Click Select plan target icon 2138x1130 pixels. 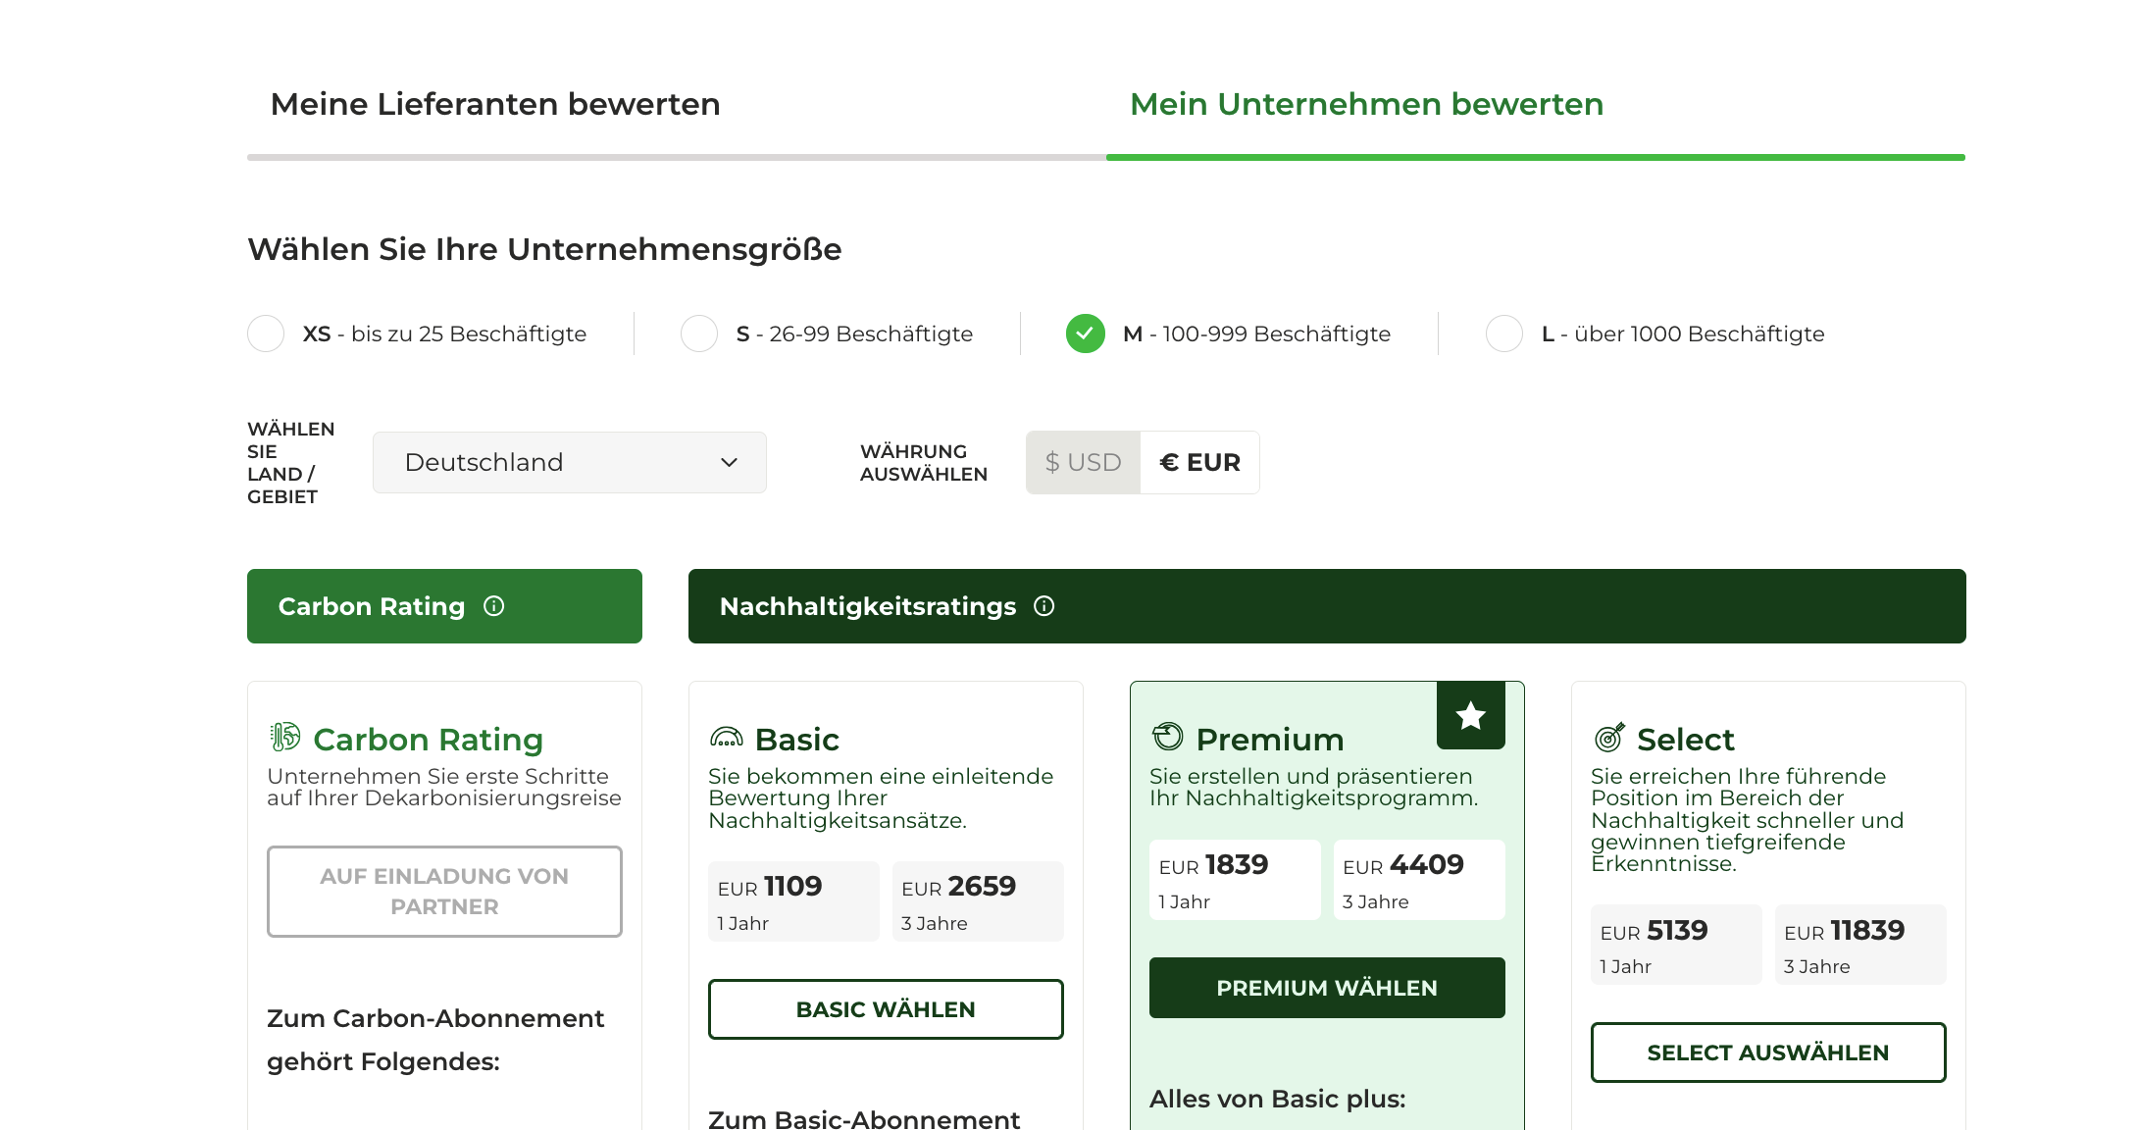click(x=1609, y=737)
